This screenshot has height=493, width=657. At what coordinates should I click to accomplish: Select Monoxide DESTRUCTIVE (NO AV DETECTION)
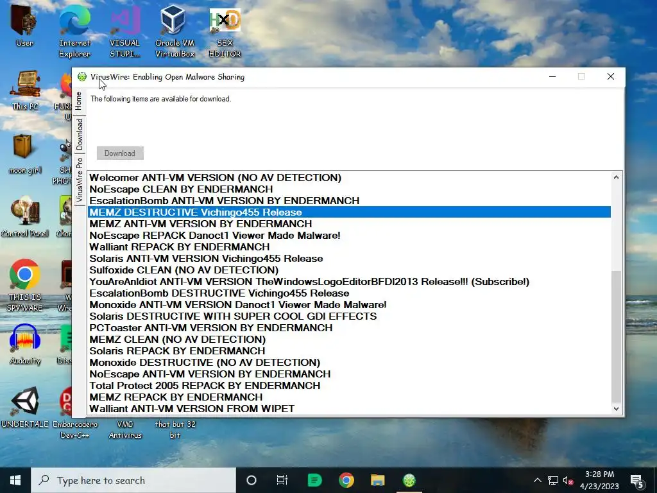[x=349, y=362]
